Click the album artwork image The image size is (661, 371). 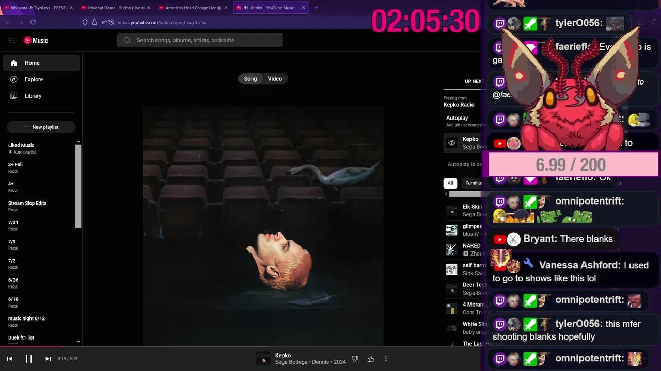click(x=263, y=226)
